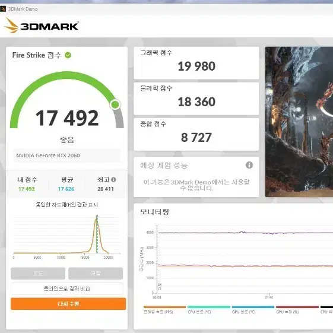Click the score distribution histogram chart
This screenshot has width=333, height=333.
[67, 237]
